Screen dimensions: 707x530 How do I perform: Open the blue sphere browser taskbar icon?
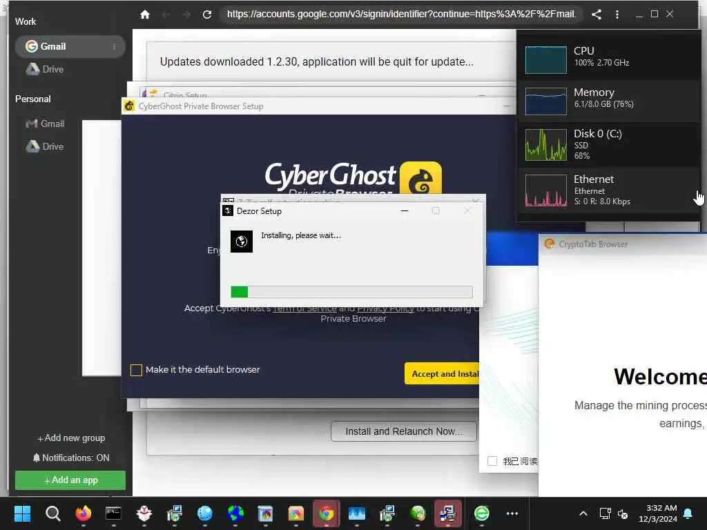point(204,513)
